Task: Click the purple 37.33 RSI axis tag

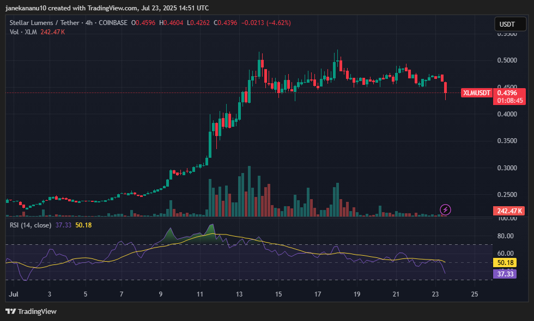Action: 505,274
